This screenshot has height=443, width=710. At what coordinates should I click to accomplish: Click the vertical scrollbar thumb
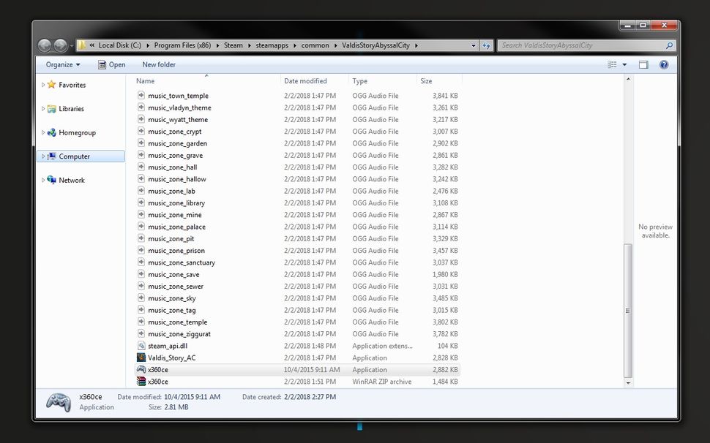pos(628,311)
